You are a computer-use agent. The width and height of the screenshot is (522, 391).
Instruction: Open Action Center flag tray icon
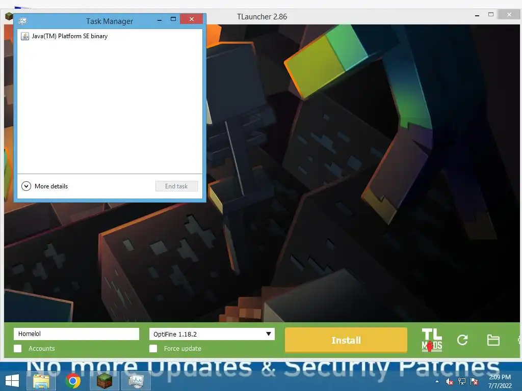coord(474,381)
